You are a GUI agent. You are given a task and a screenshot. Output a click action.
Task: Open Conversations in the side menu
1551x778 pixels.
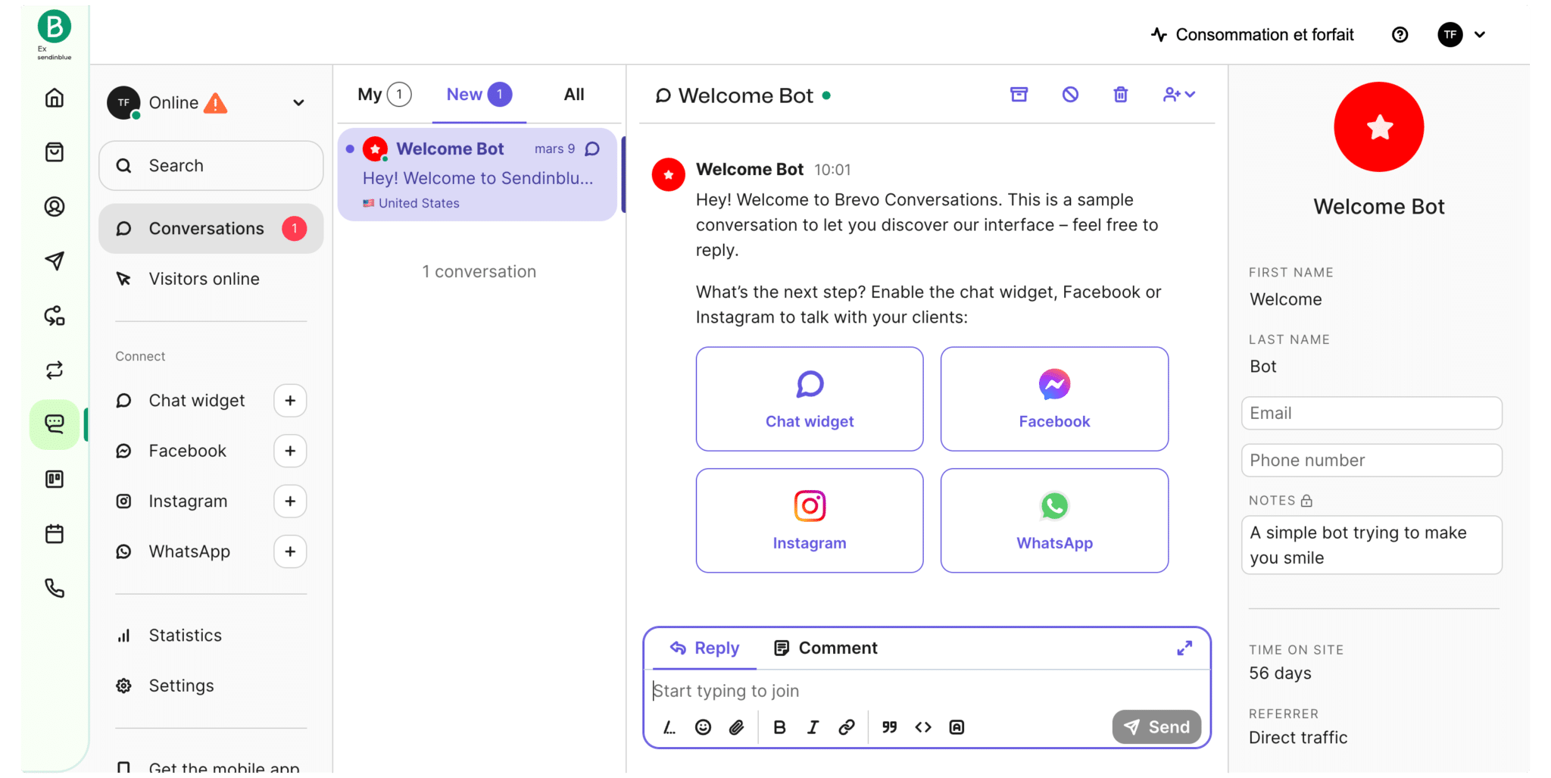click(x=211, y=229)
